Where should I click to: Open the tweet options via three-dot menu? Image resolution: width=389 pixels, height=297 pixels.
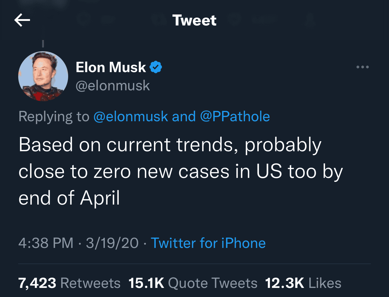click(362, 67)
